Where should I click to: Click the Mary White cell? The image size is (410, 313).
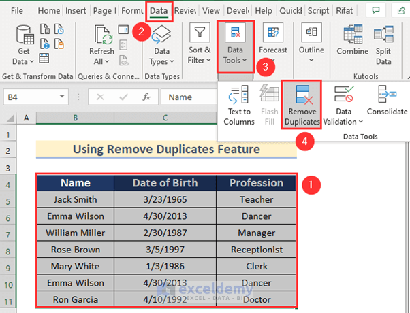pos(76,266)
